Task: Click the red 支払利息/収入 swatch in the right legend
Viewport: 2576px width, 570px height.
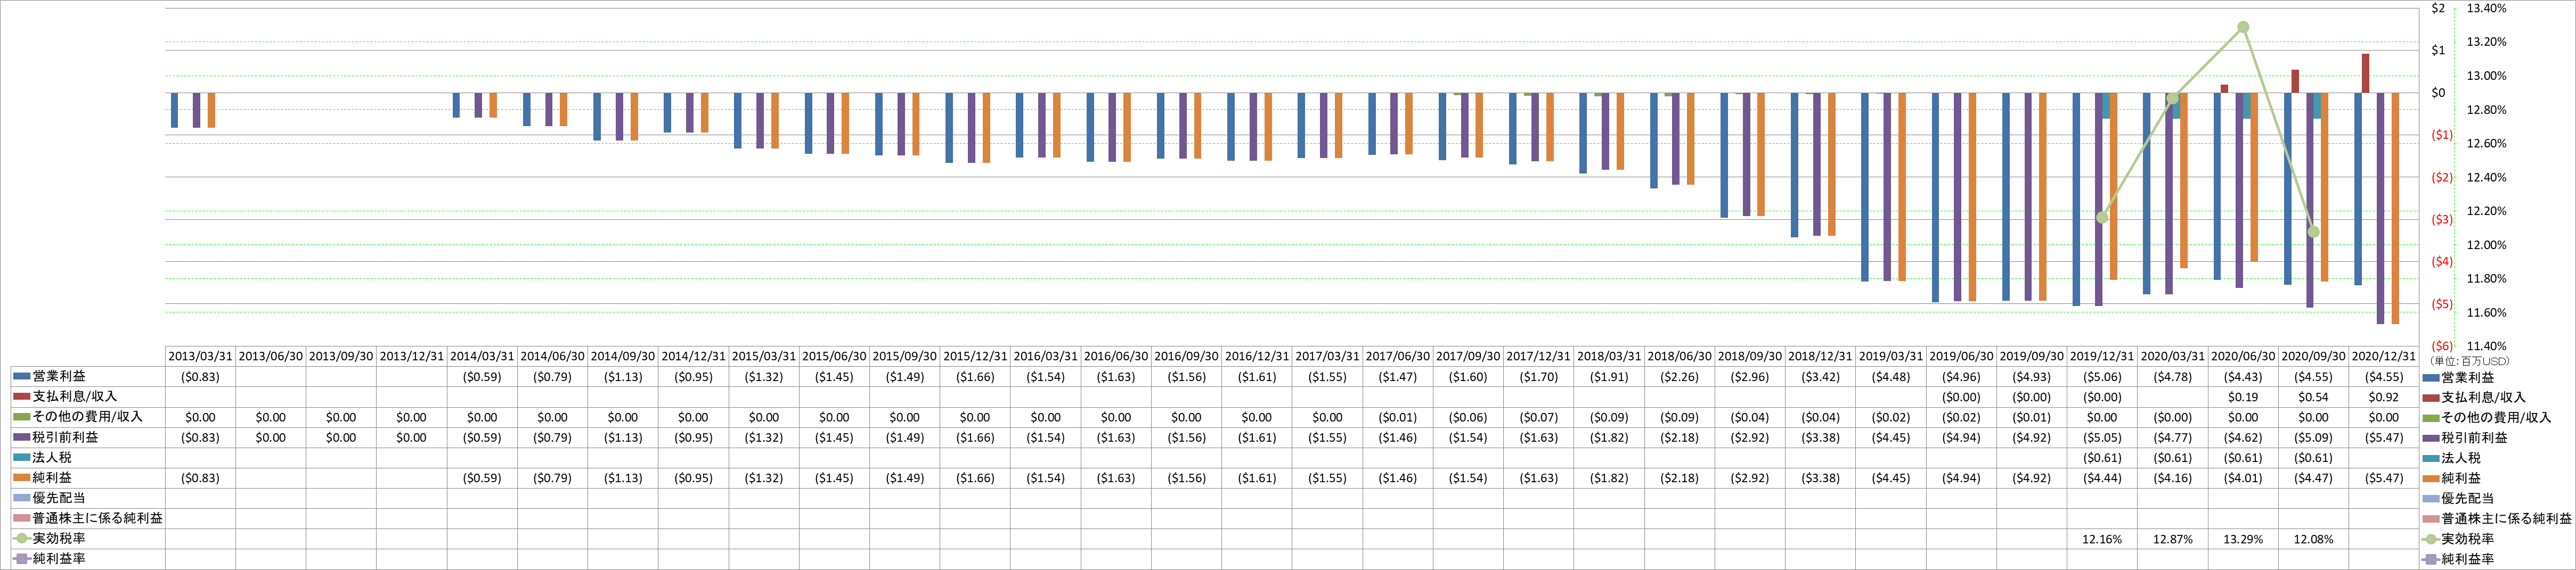Action: point(2431,398)
